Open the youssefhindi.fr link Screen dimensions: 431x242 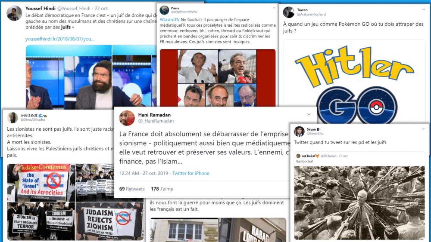point(60,39)
